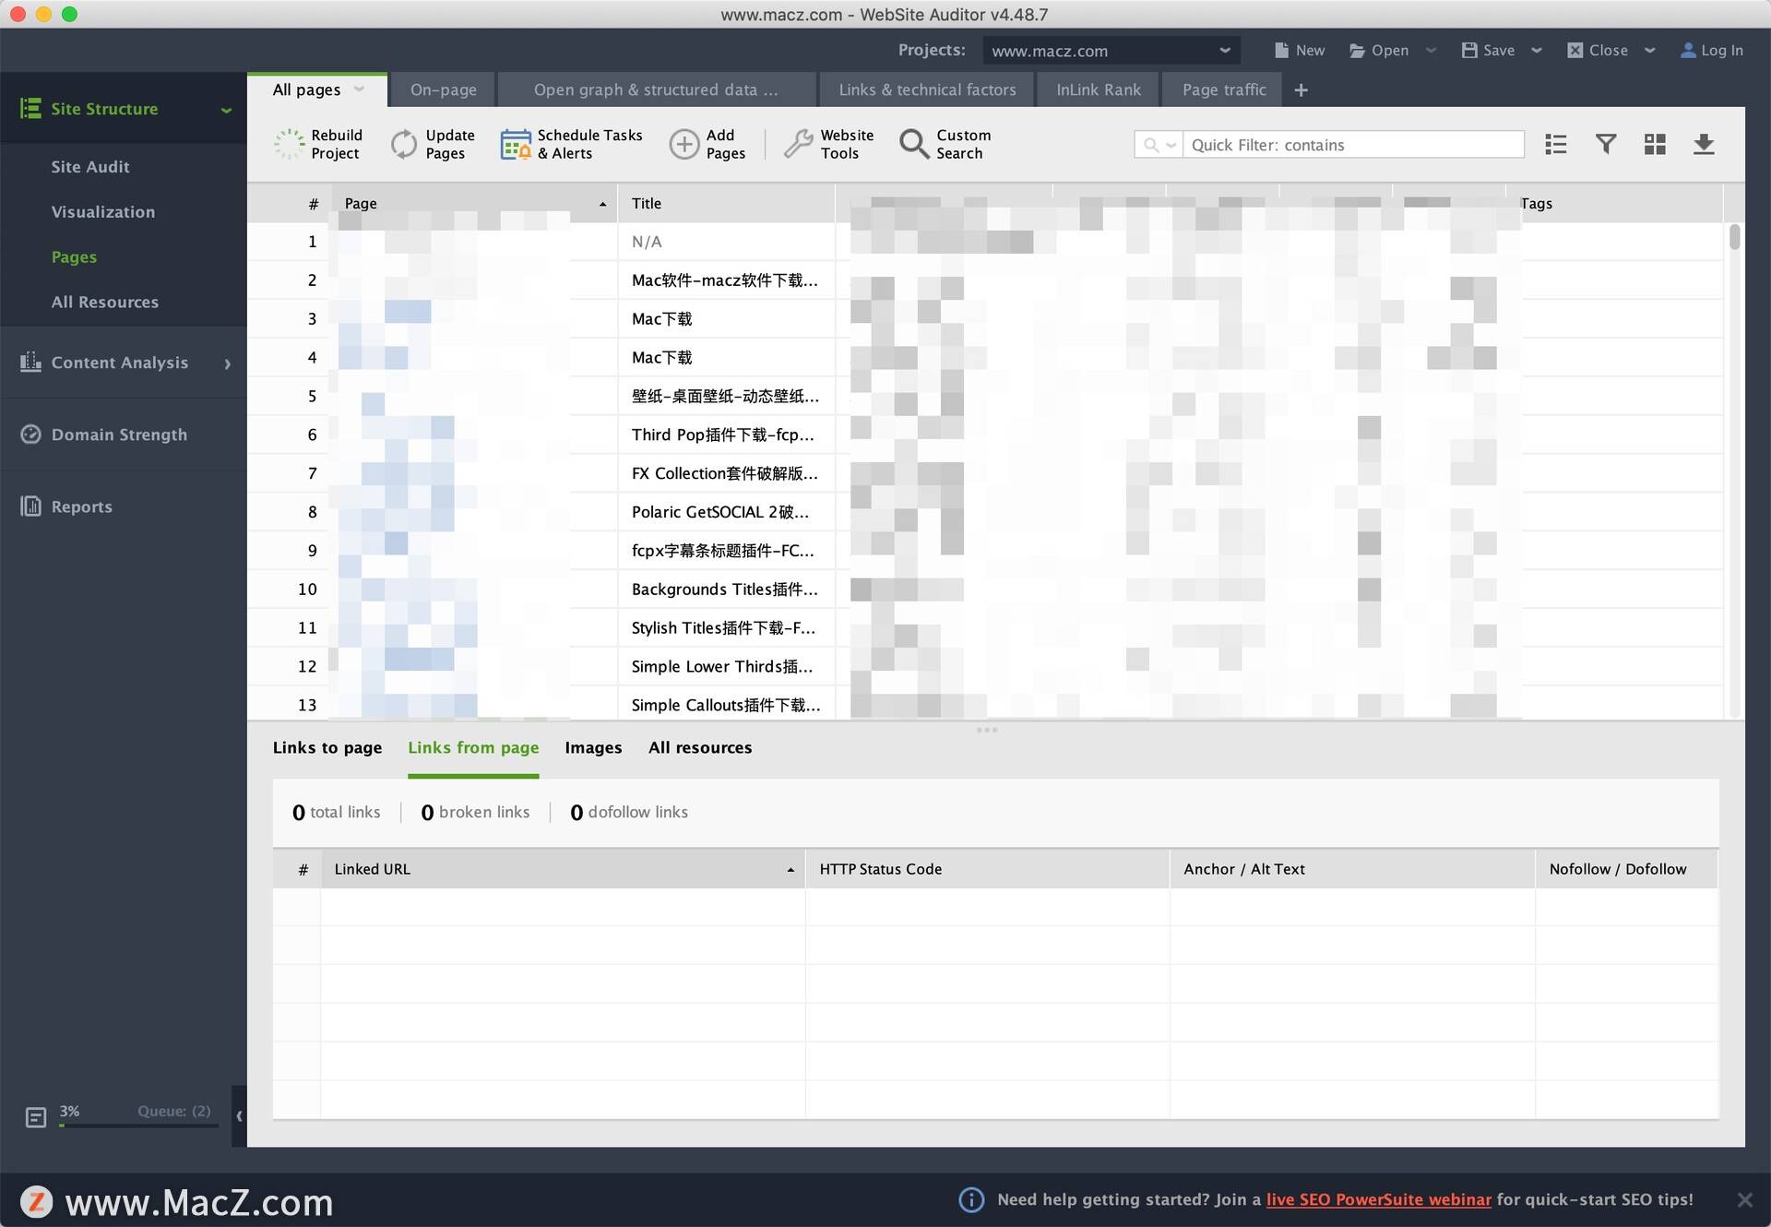Click the Quick Filter input field
Viewport: 1771px width, 1227px height.
[1353, 144]
